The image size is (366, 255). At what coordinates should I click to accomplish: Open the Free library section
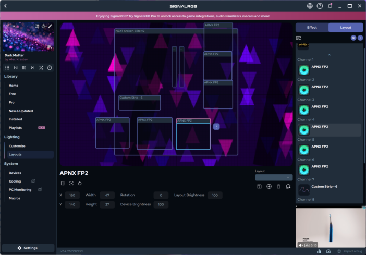13,94
